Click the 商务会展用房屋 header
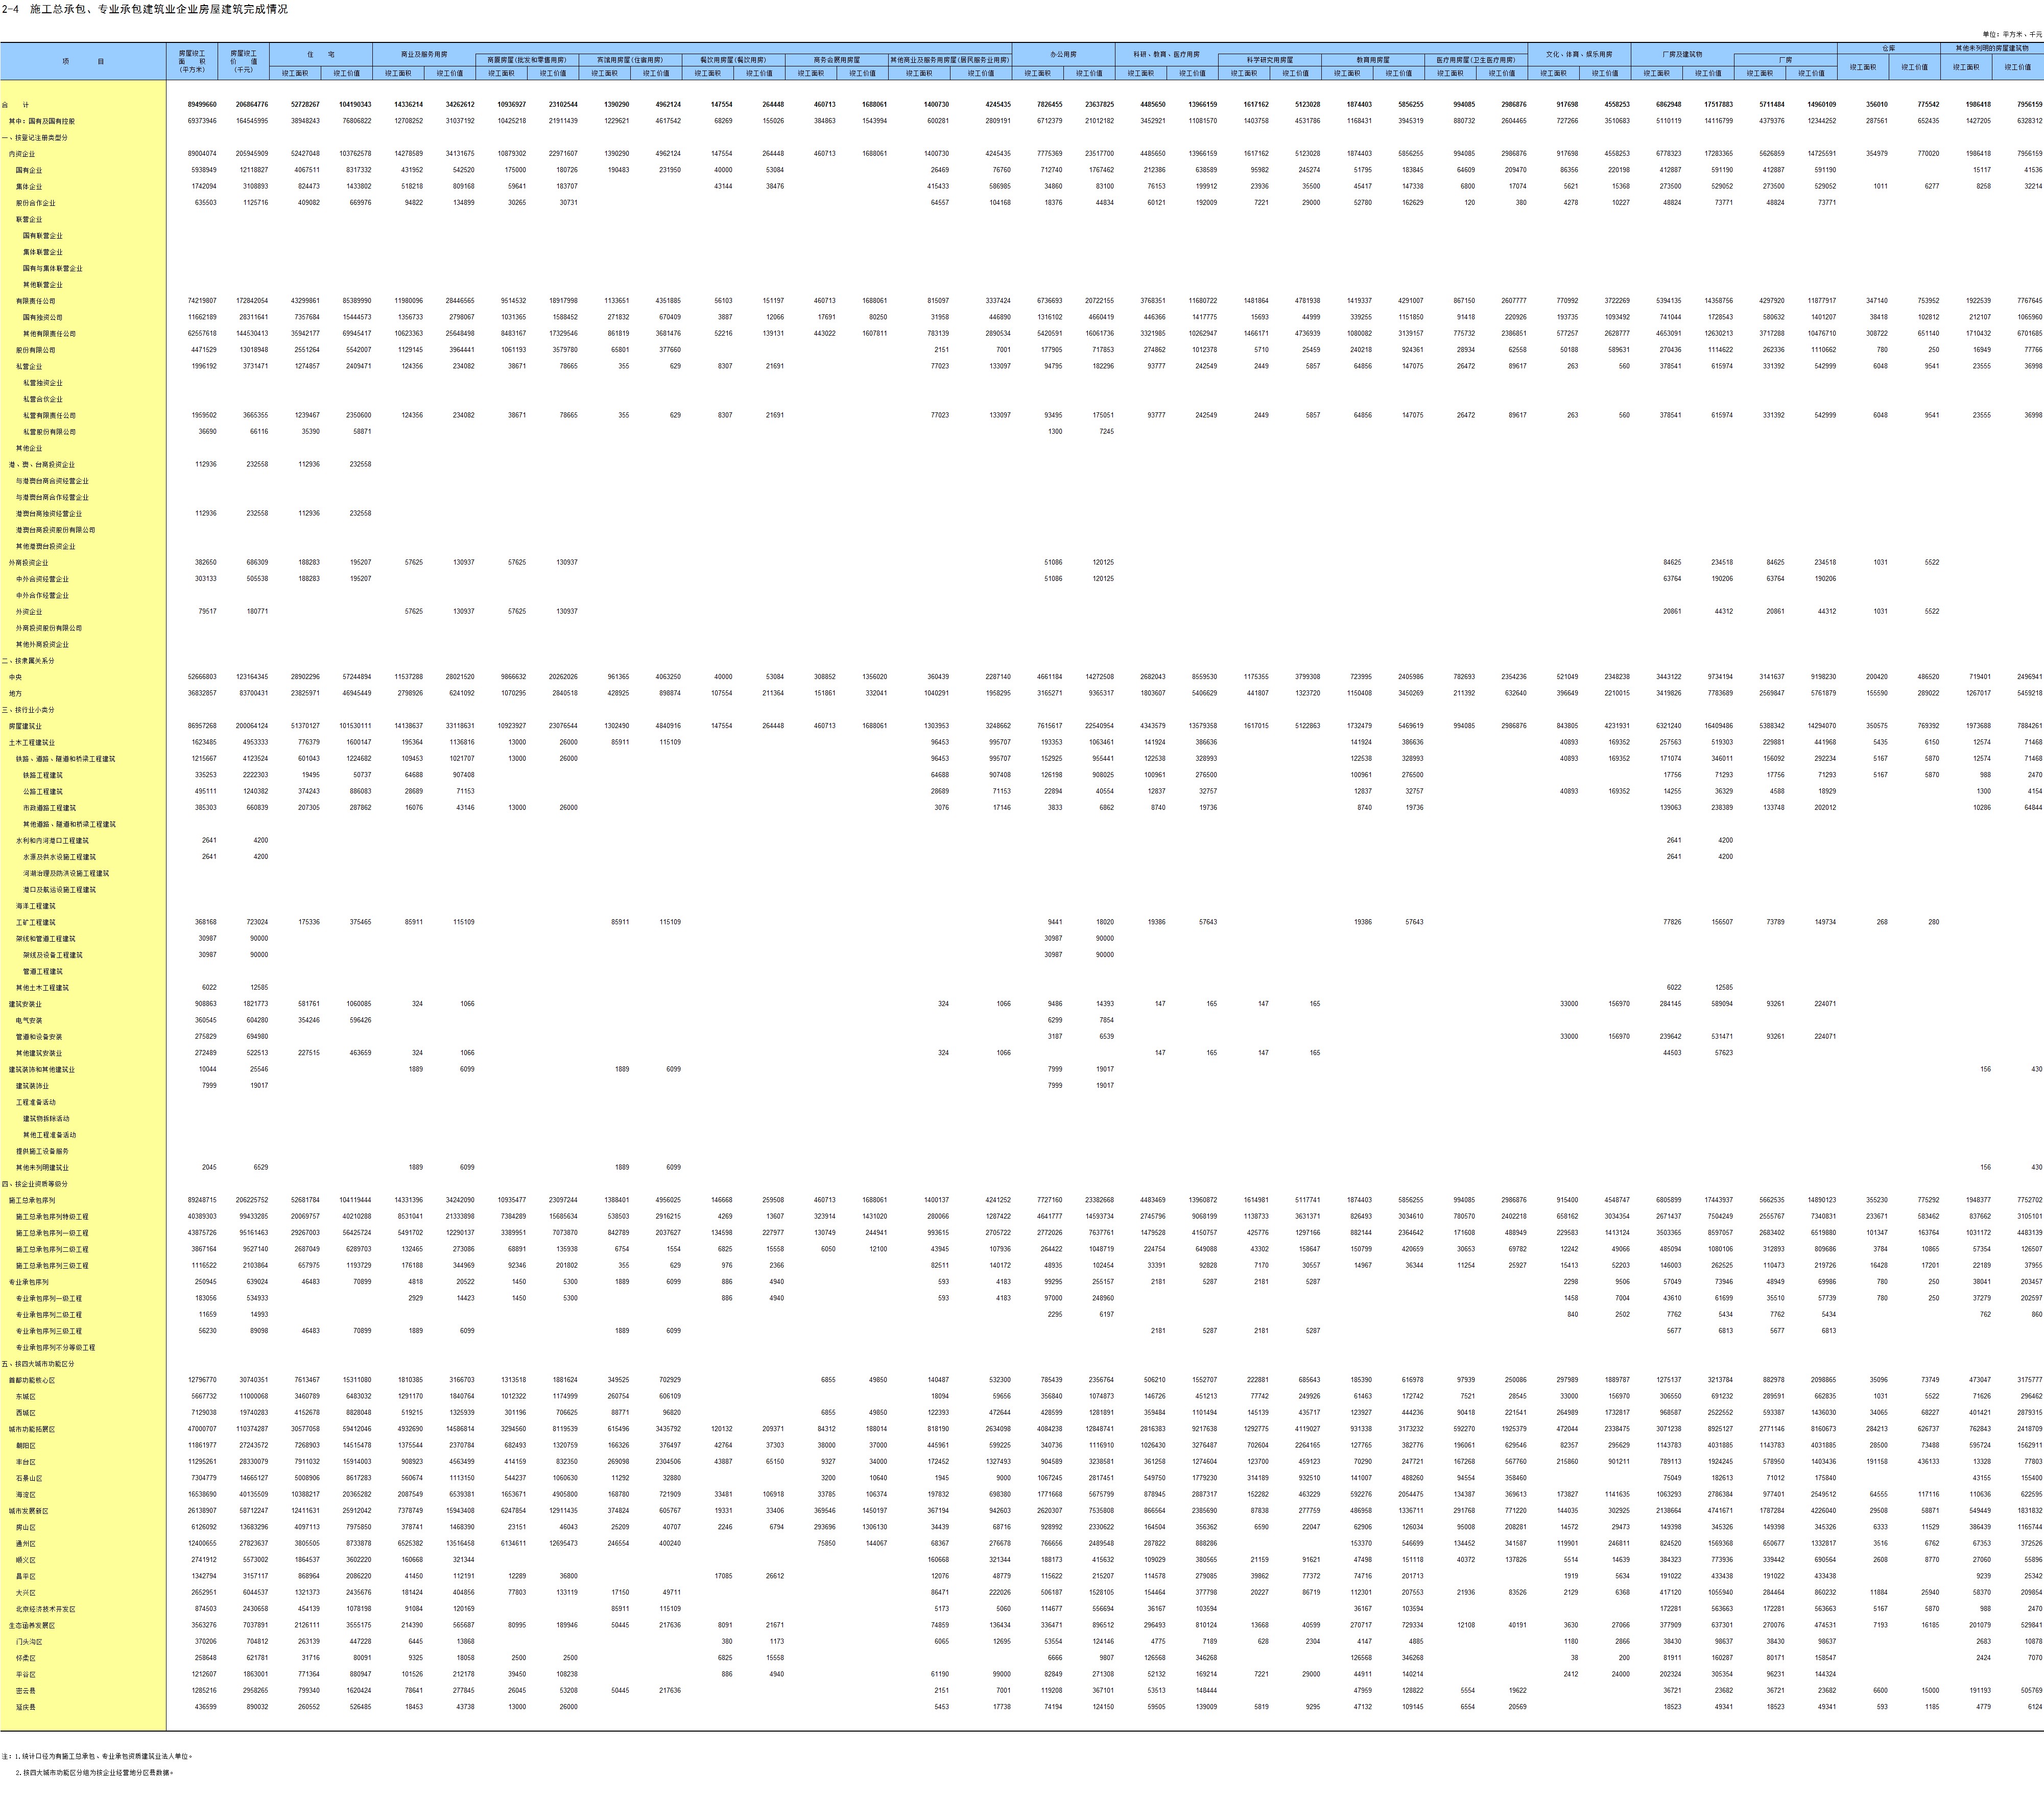This screenshot has height=1797, width=2044. coord(836,60)
